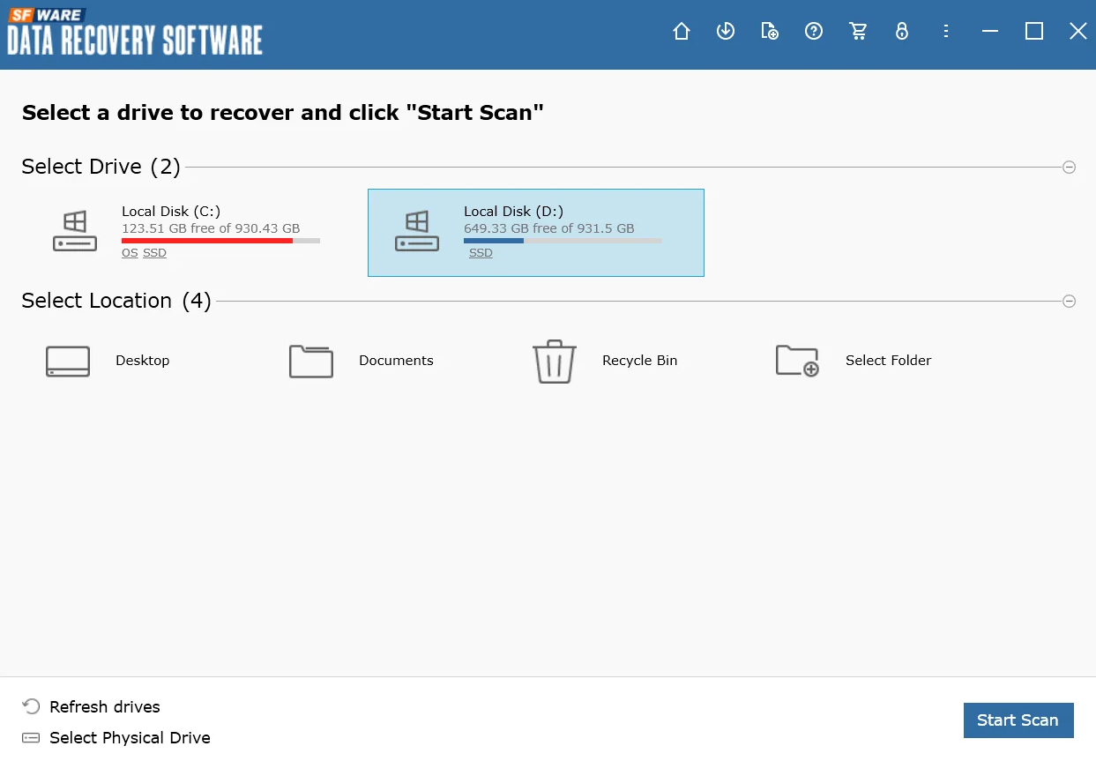This screenshot has width=1096, height=761.
Task: Maximize the application window
Action: 1034,32
